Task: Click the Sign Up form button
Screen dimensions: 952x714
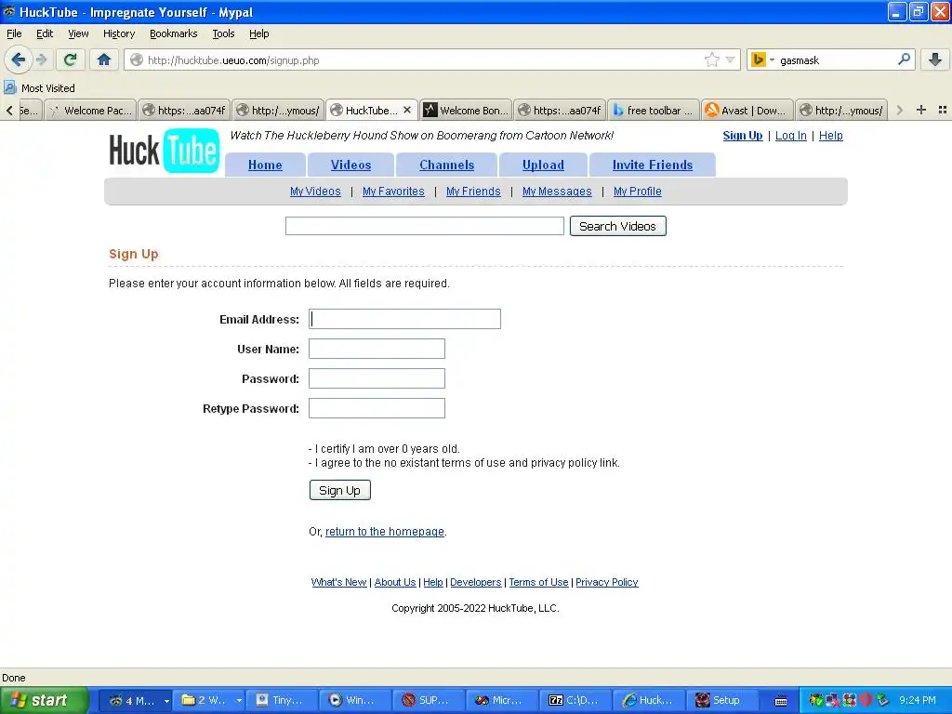Action: (x=339, y=490)
